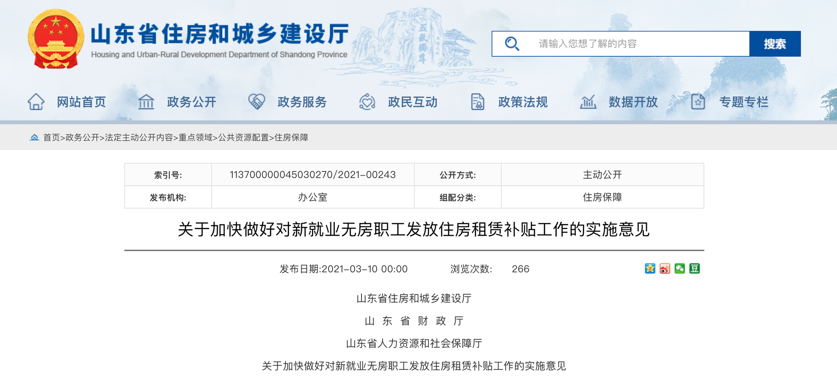Click the article title heading
837x392 pixels.
point(414,230)
